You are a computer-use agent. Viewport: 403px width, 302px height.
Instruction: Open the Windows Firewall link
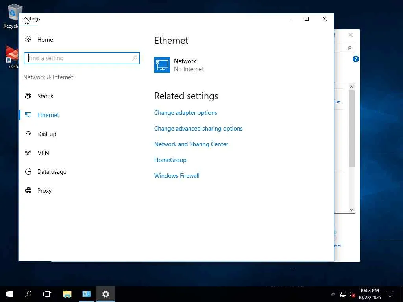tap(177, 176)
